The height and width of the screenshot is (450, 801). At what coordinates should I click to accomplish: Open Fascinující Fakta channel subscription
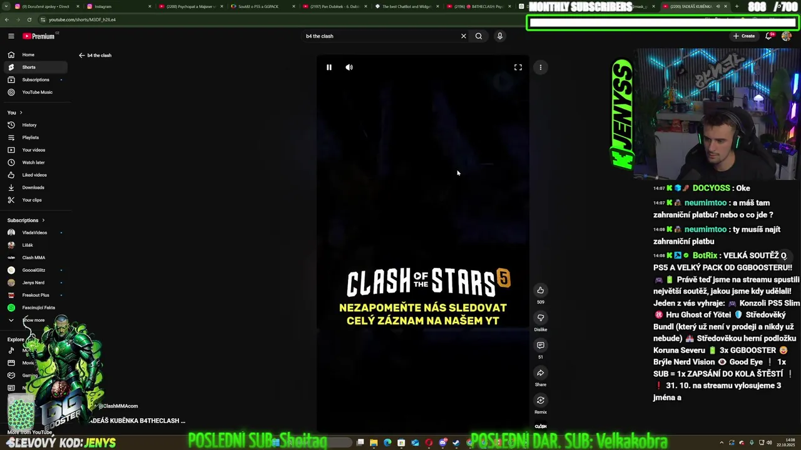[35, 307]
